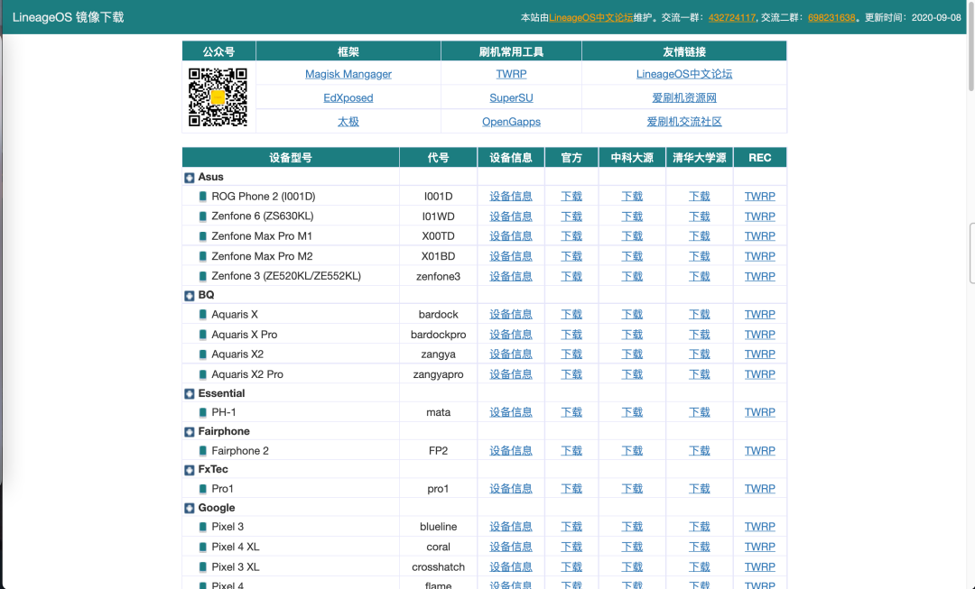
Task: Open the OpenGapps link
Action: [511, 122]
